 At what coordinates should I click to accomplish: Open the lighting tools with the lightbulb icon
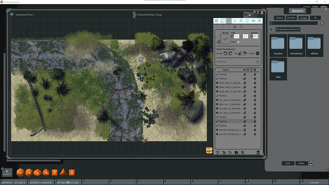point(247,21)
